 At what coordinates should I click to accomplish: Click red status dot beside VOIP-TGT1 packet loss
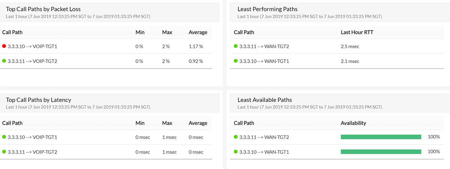click(4, 46)
